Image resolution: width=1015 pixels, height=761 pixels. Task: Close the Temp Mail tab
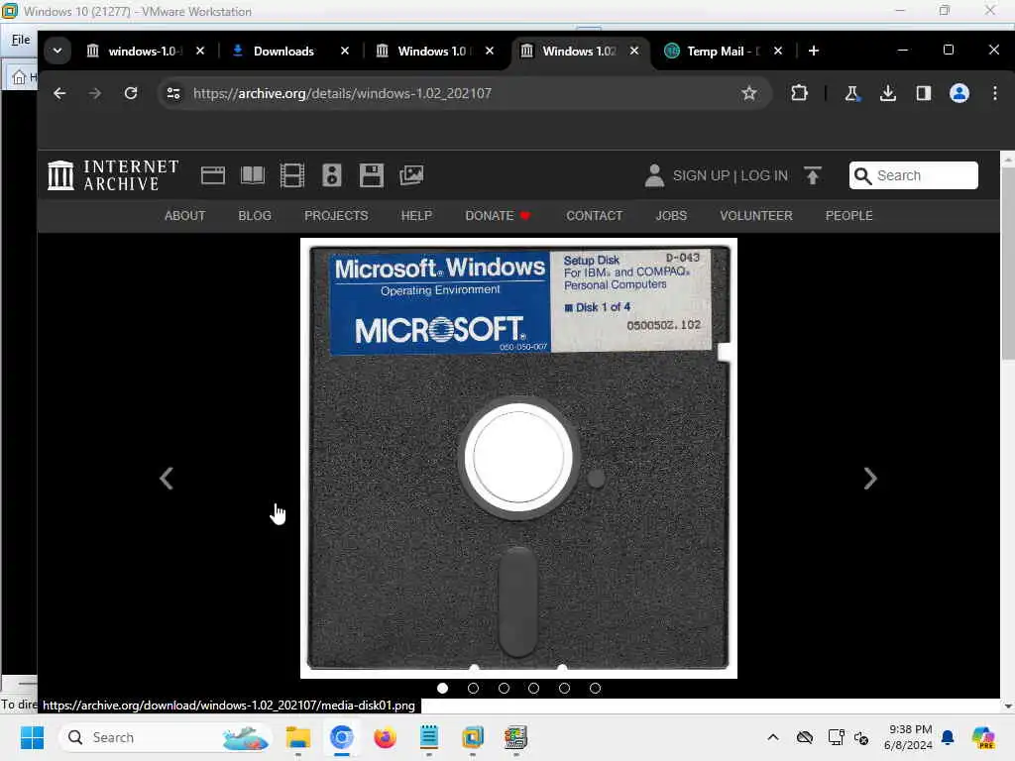(778, 51)
